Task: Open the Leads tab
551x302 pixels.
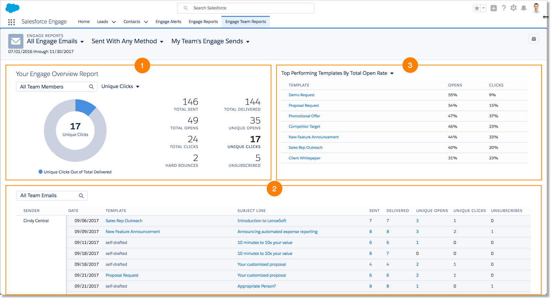Action: pyautogui.click(x=103, y=22)
